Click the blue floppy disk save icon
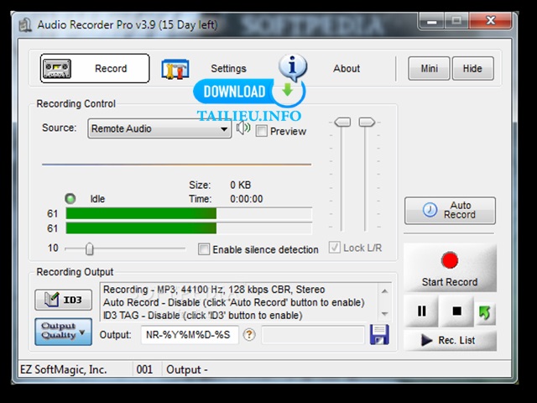Image resolution: width=537 pixels, height=403 pixels. 379,334
